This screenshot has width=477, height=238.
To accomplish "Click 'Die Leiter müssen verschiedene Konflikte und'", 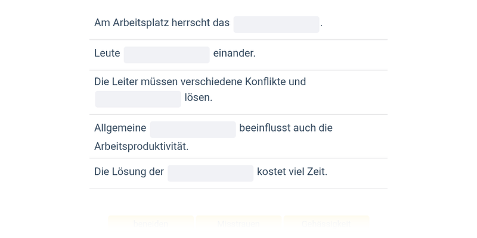I will click(200, 82).
